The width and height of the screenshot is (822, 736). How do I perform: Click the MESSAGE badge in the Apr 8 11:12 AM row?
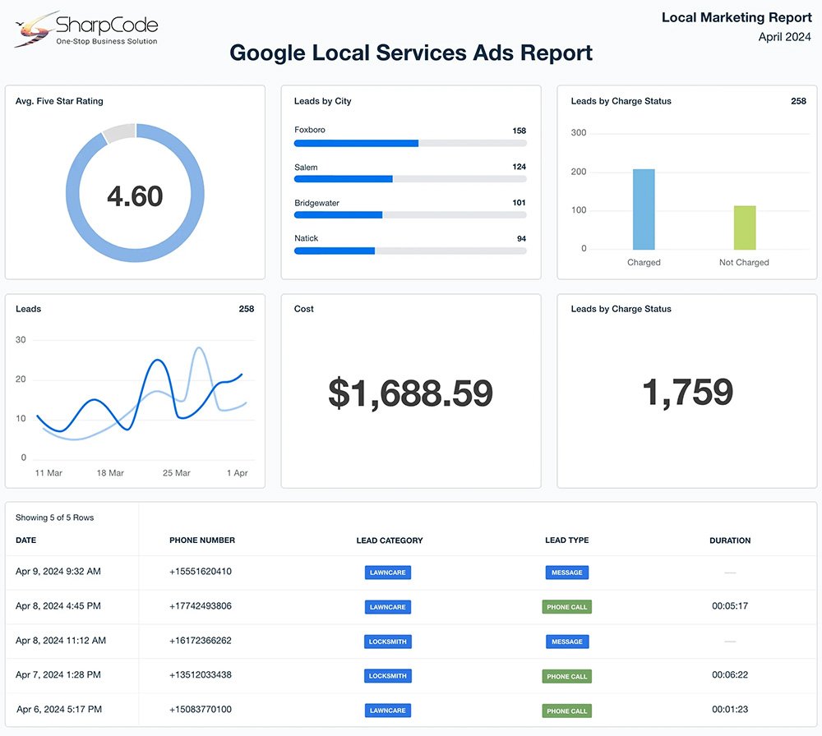(x=566, y=642)
